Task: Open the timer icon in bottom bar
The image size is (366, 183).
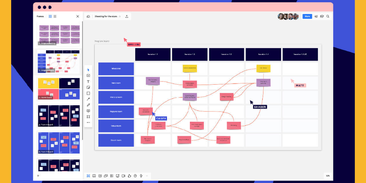Action: point(135,176)
